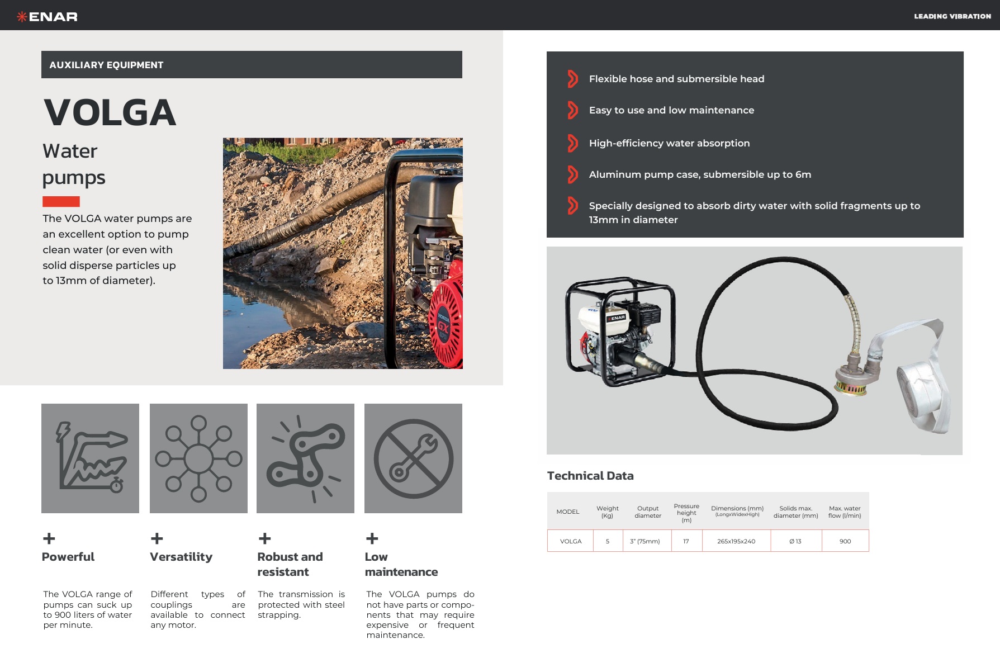Select the Versatility hub-nodes icon

198,458
